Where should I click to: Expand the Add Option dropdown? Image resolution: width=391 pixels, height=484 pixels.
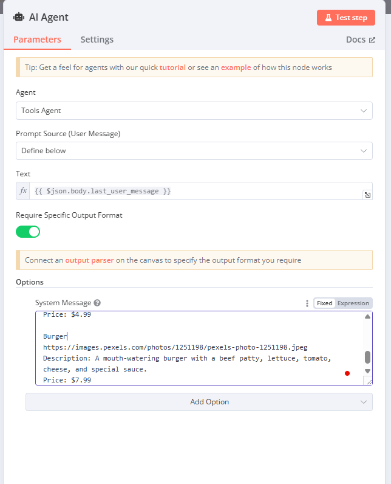coord(199,402)
